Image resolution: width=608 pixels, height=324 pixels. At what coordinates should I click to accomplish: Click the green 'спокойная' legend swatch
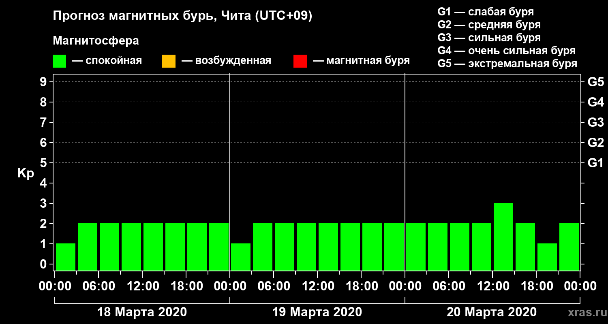(60, 61)
